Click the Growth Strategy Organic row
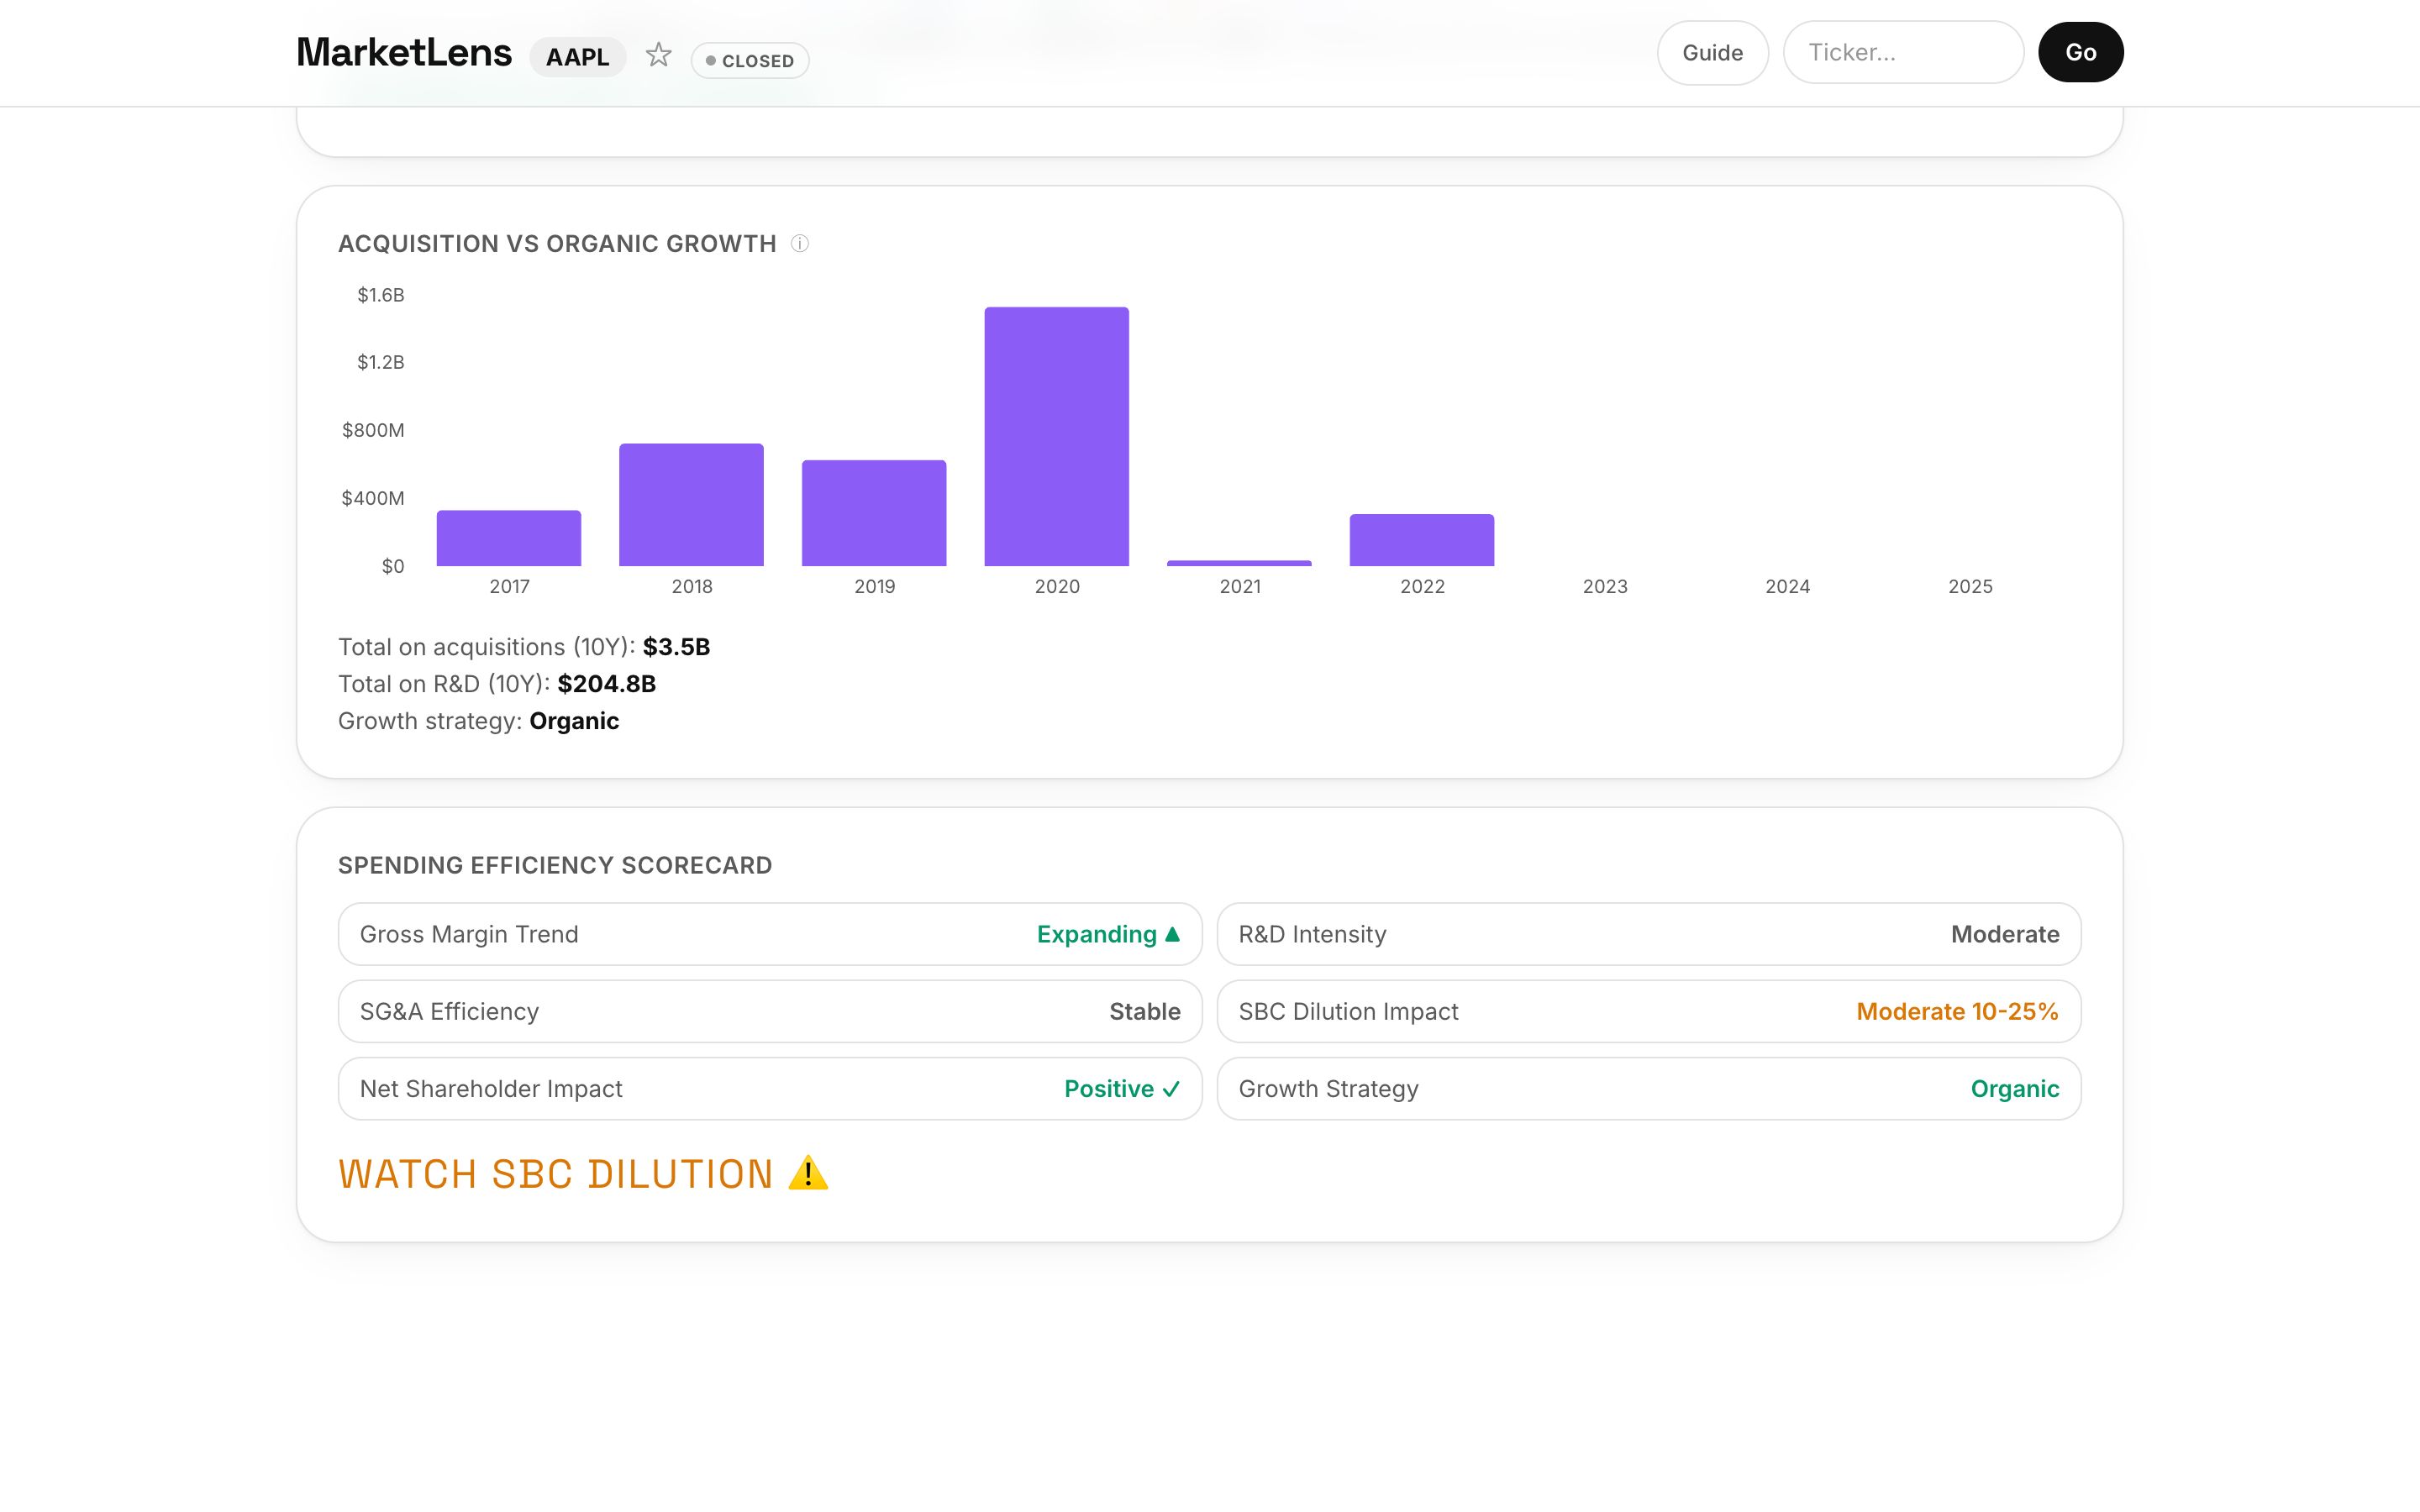2420x1512 pixels. 1649,1089
